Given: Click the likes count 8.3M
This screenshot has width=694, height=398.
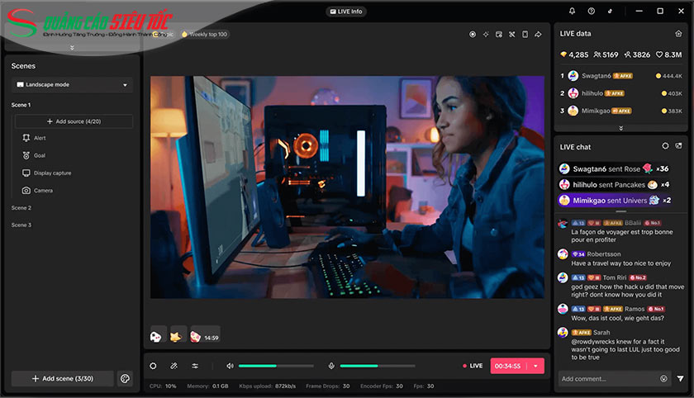Looking at the screenshot, I should pos(668,54).
